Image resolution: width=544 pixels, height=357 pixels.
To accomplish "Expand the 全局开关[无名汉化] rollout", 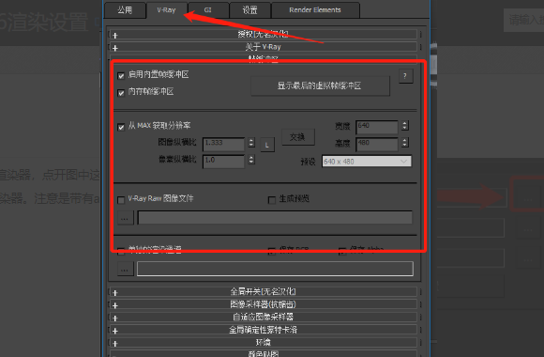I will [264, 291].
